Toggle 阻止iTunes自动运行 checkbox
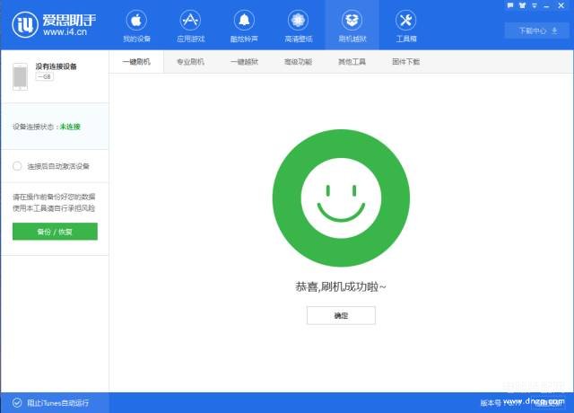574x413 pixels. (x=17, y=403)
